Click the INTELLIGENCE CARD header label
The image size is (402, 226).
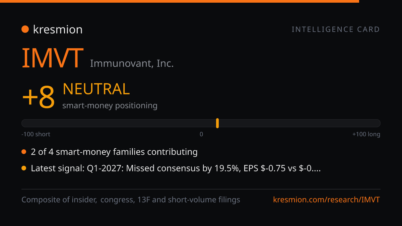pyautogui.click(x=336, y=29)
